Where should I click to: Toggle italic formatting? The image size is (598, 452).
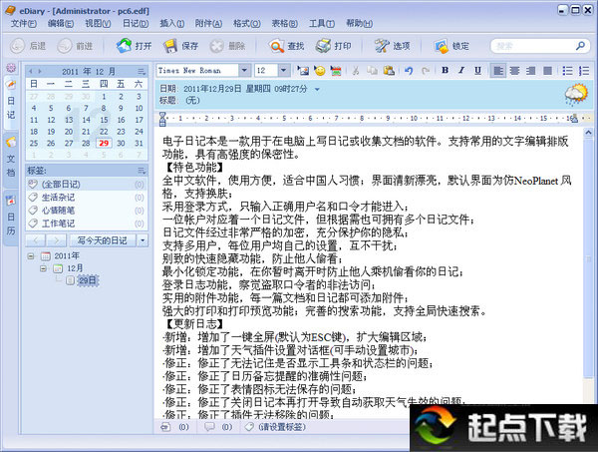pyautogui.click(x=461, y=70)
